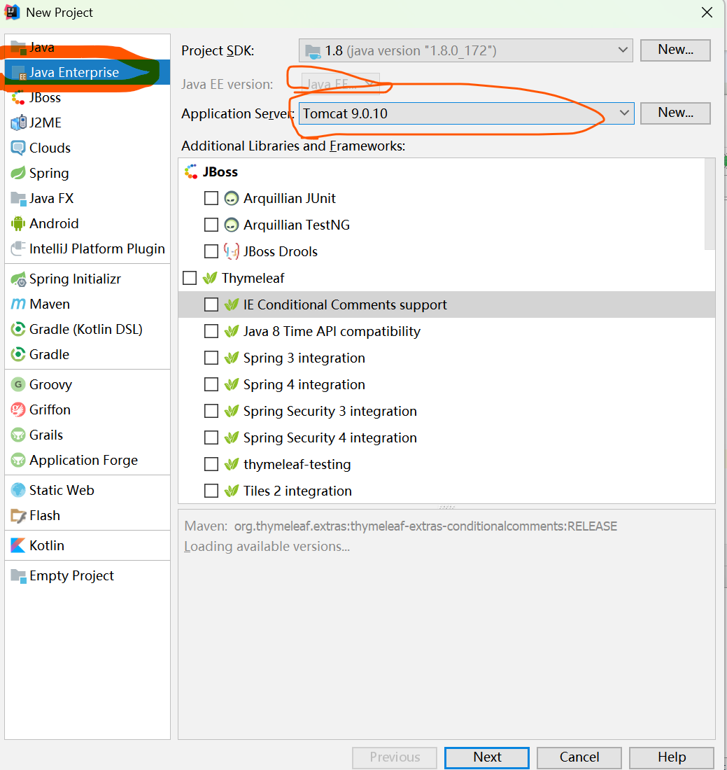Pick the Maven project type label
727x770 pixels.
coord(50,304)
